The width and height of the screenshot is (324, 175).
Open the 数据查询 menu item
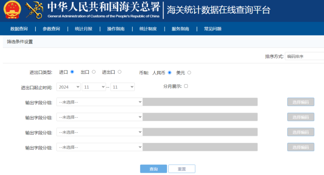(19, 29)
